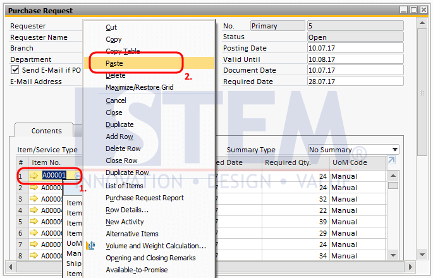Click the Required Qty. column header
The height and width of the screenshot is (278, 433).
(x=295, y=162)
